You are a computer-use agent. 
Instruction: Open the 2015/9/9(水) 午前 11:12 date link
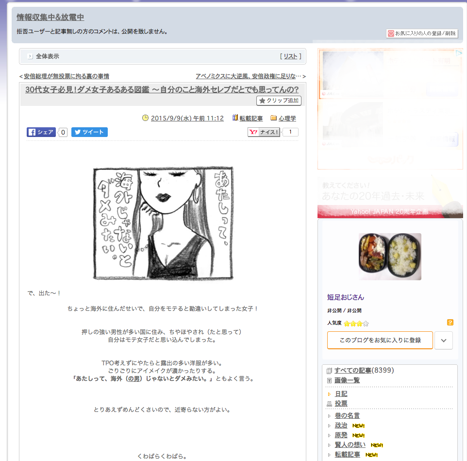pyautogui.click(x=187, y=119)
